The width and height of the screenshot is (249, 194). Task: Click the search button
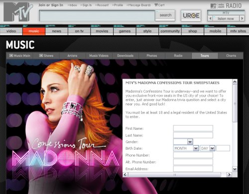point(165,15)
